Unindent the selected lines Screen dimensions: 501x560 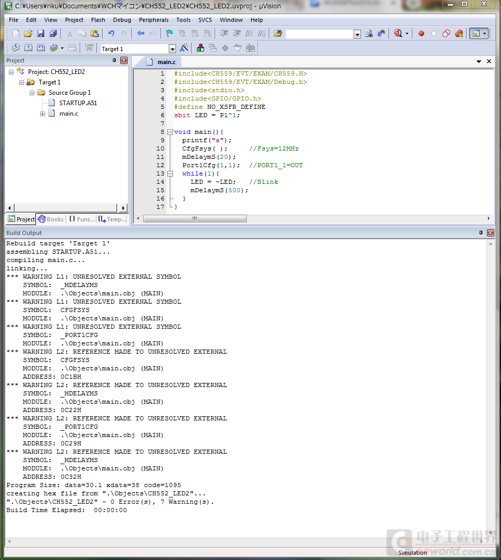click(237, 33)
